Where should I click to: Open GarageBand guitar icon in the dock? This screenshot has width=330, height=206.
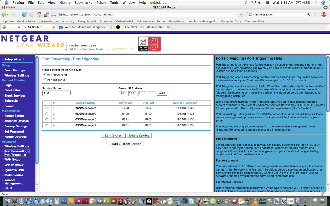[135, 201]
